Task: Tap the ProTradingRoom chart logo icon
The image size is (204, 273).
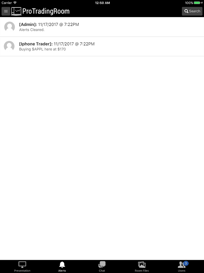Action: pyautogui.click(x=16, y=11)
